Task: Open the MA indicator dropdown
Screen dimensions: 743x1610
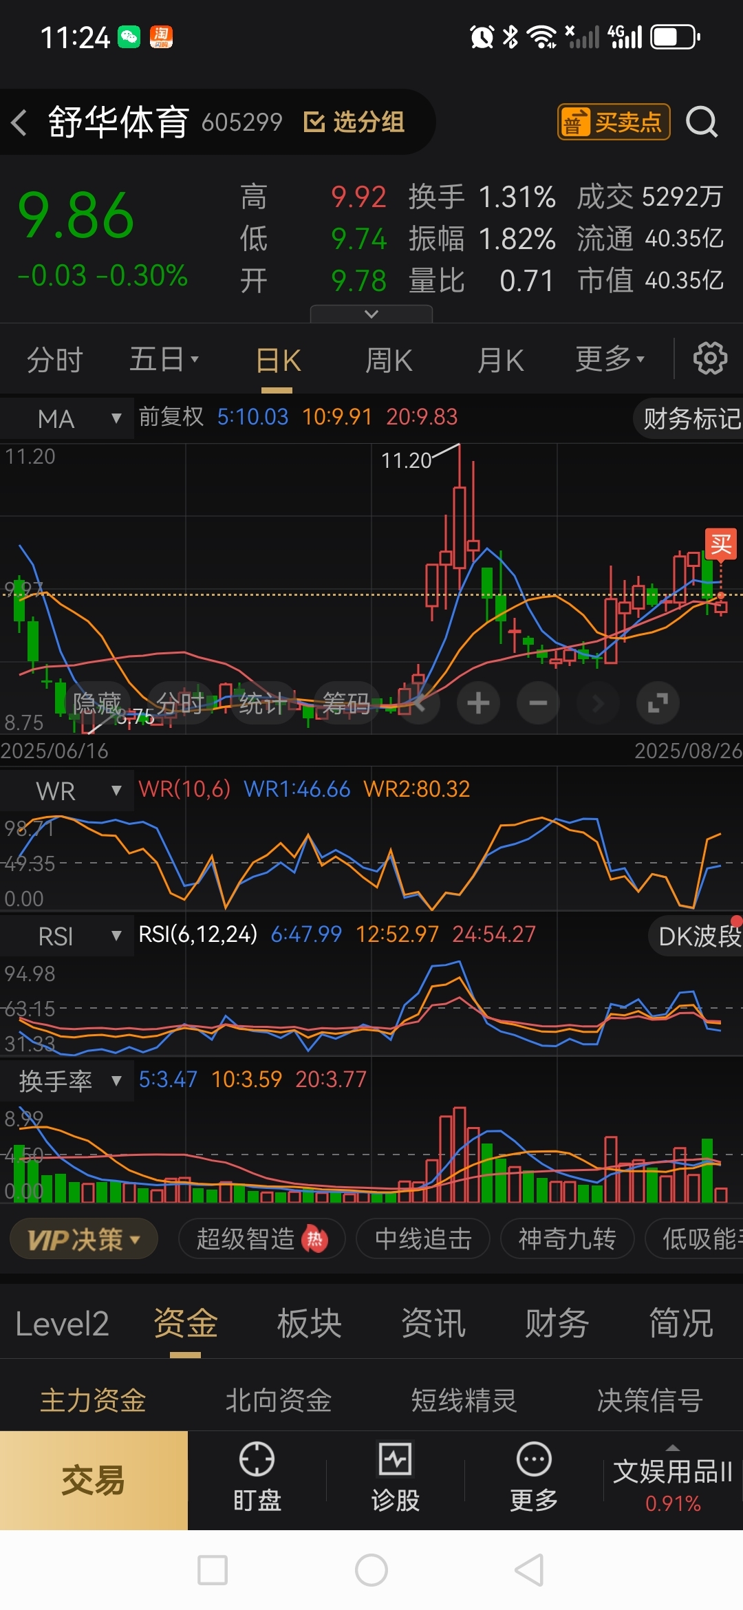Action: pyautogui.click(x=67, y=418)
